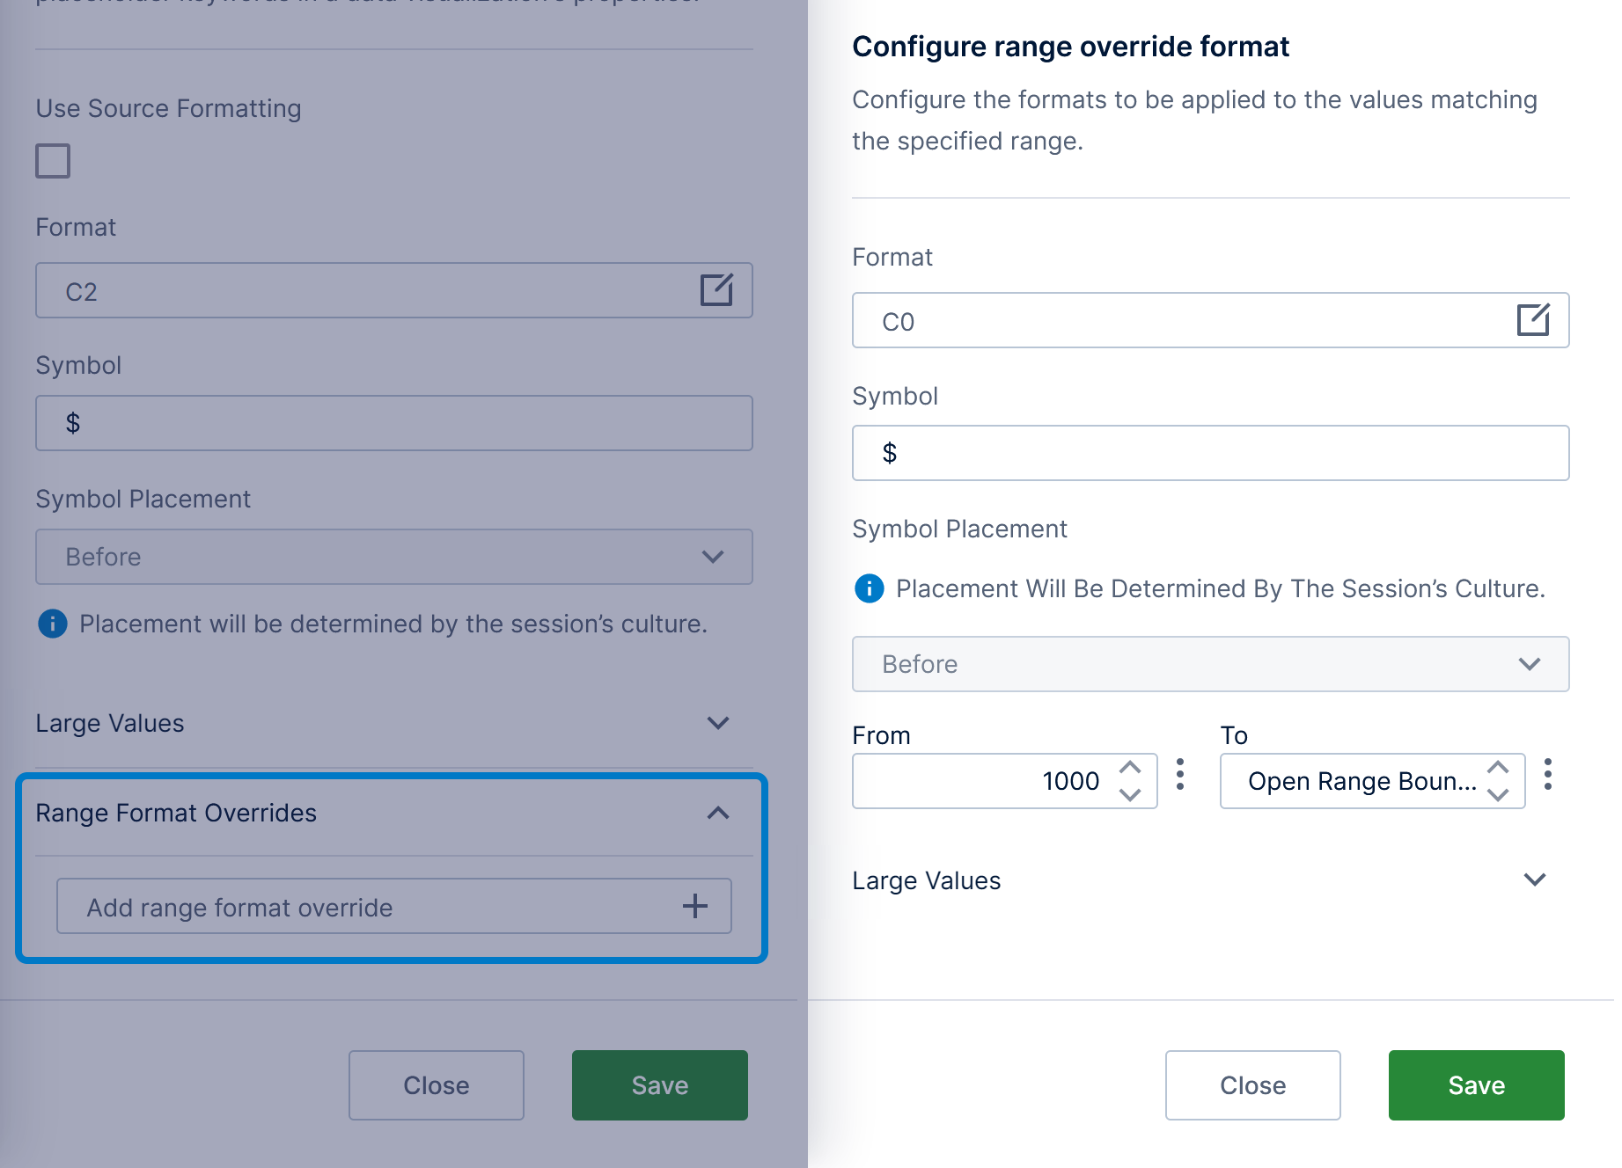Click the plus icon to add range override

pos(694,906)
